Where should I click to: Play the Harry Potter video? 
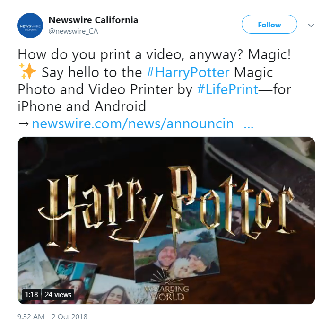coord(166,220)
